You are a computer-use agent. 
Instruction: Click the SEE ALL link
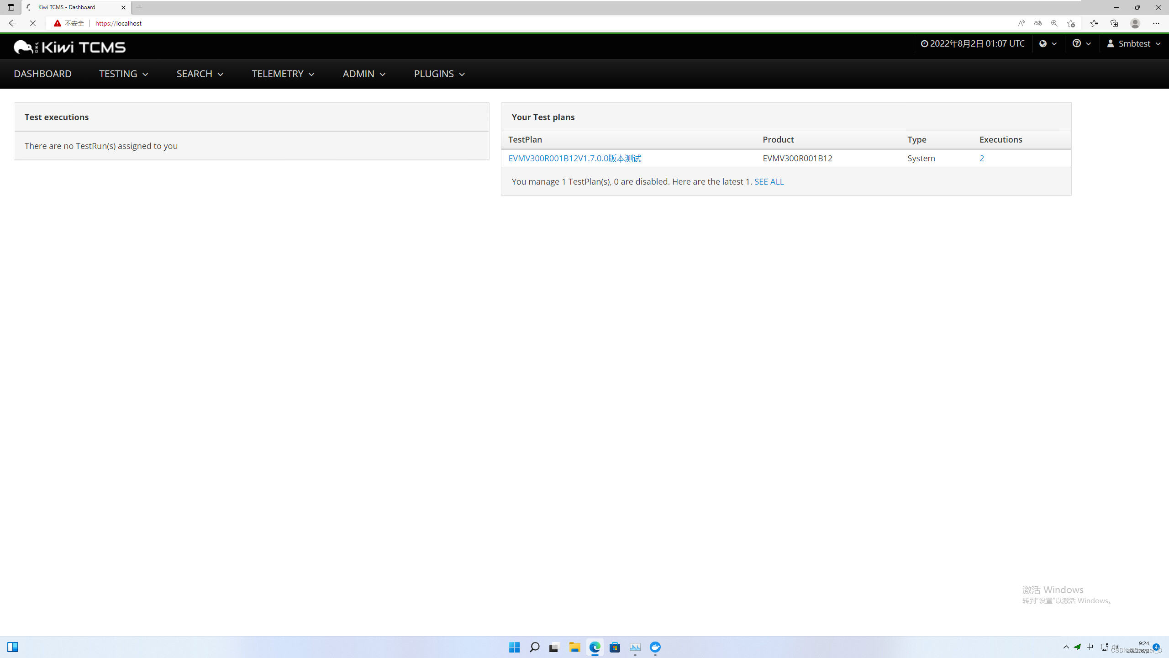tap(769, 181)
